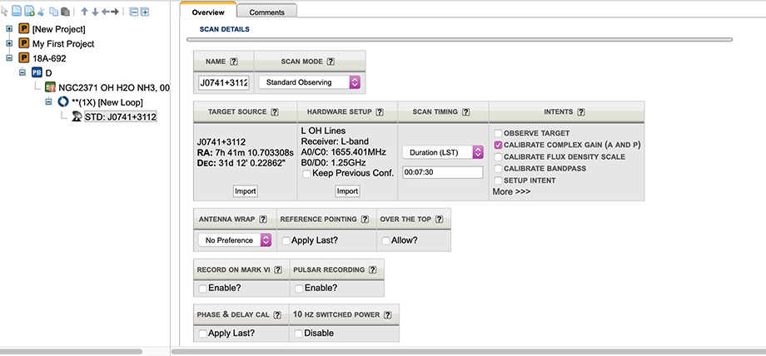Collapse the 18A-692 project tree node
The height and width of the screenshot is (356, 766).
[x=10, y=58]
